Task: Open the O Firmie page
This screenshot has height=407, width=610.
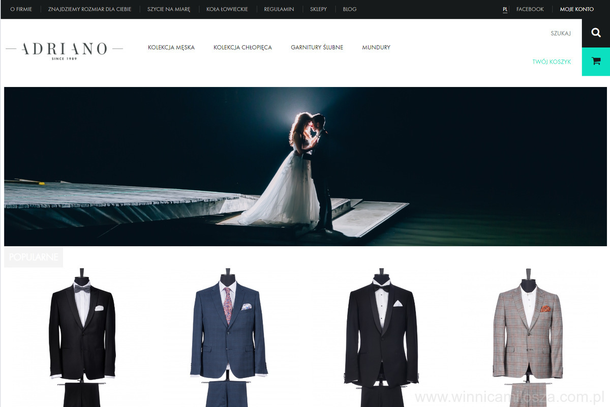Action: click(x=21, y=9)
